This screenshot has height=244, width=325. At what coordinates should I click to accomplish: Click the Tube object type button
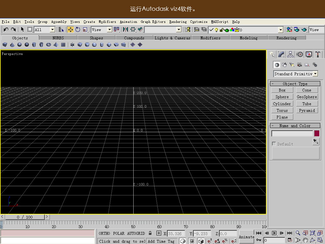click(307, 104)
